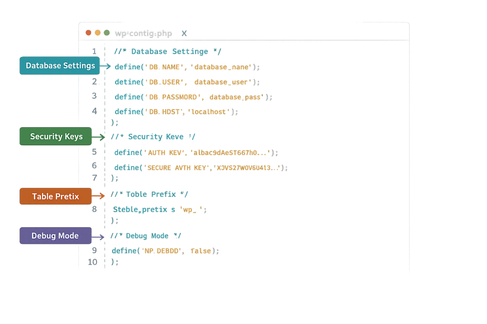The image size is (487, 324).
Task: Click the AUTH KEV define line
Action: click(x=196, y=153)
